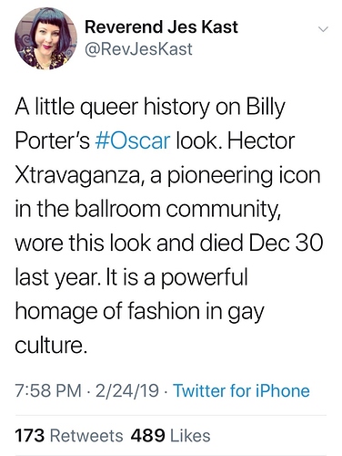Open the tweet options chevron menu

(x=323, y=29)
